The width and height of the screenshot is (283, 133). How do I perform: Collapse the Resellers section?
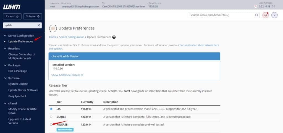point(5,49)
